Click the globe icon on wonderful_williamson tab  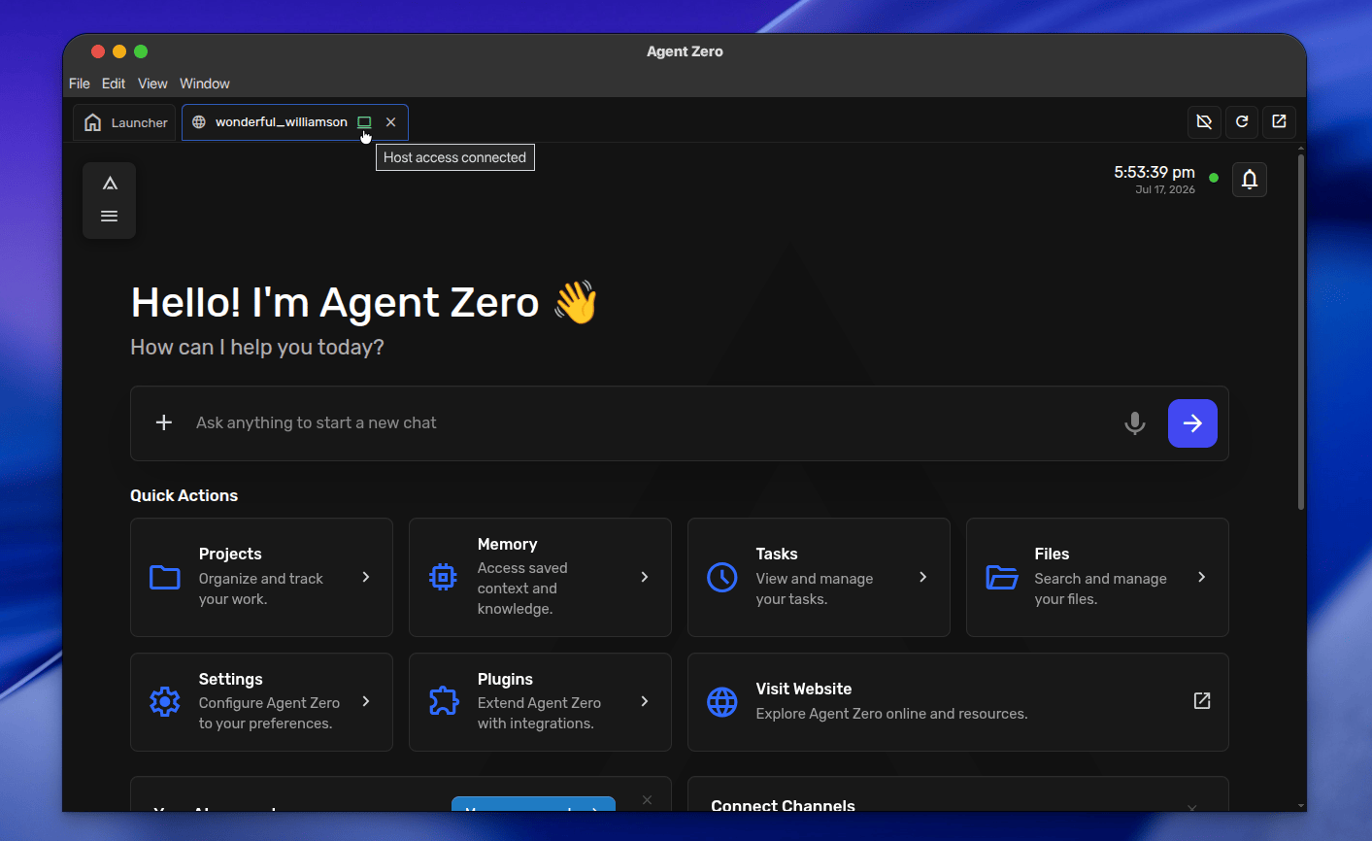click(199, 122)
